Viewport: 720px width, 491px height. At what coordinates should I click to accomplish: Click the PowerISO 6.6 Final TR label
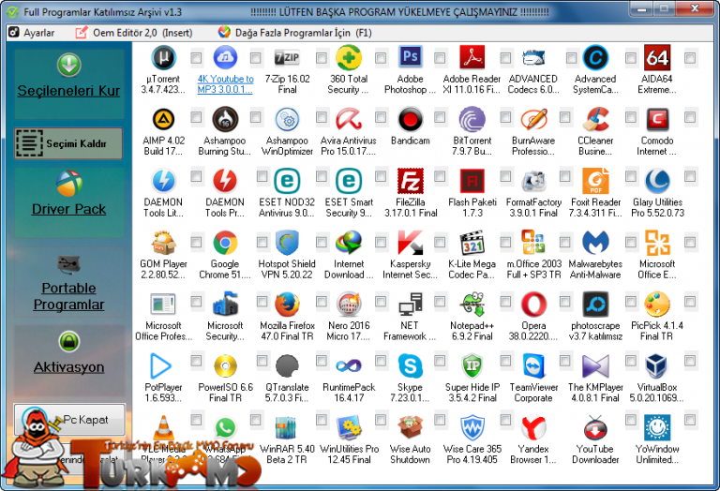coord(225,393)
